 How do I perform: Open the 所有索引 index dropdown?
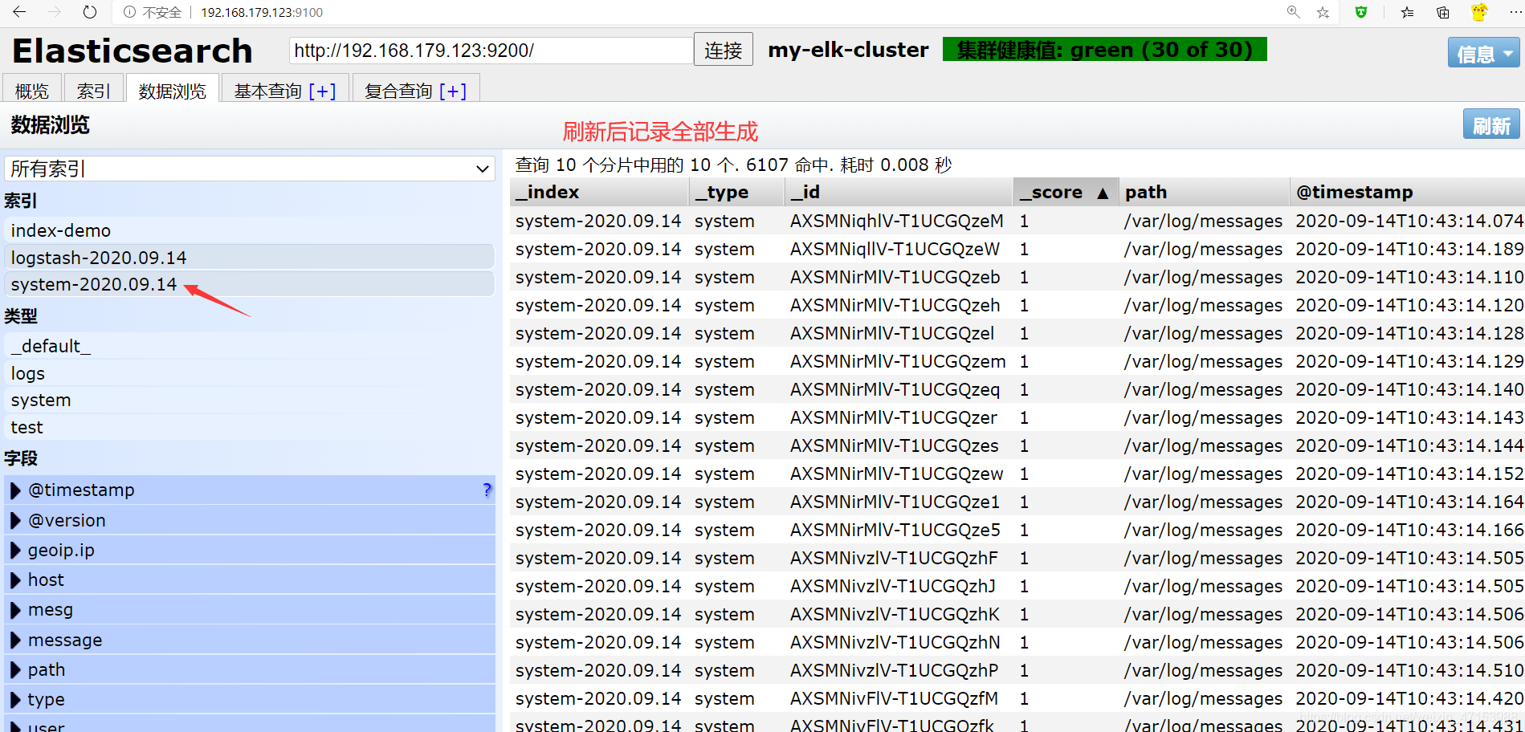point(250,169)
